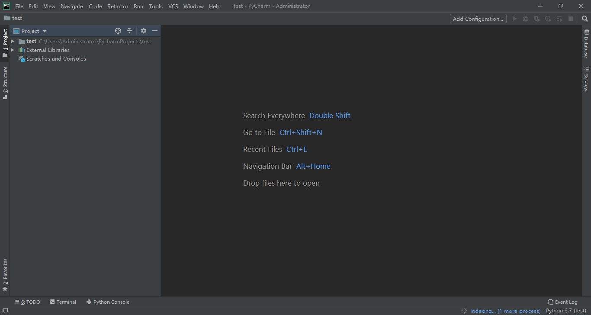The width and height of the screenshot is (591, 315).
Task: Open the Help menu
Action: click(x=215, y=6)
